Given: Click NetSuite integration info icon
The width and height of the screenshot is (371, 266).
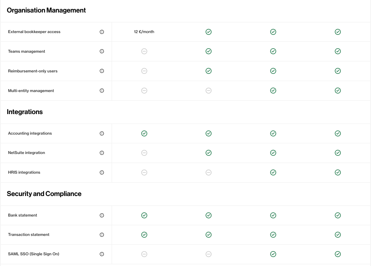Looking at the screenshot, I should point(102,153).
